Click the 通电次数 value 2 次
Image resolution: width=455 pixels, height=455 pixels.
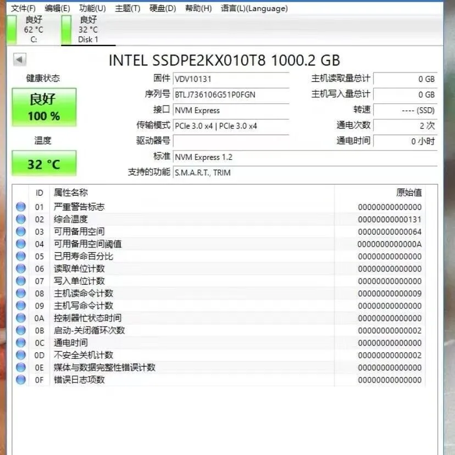(x=405, y=126)
